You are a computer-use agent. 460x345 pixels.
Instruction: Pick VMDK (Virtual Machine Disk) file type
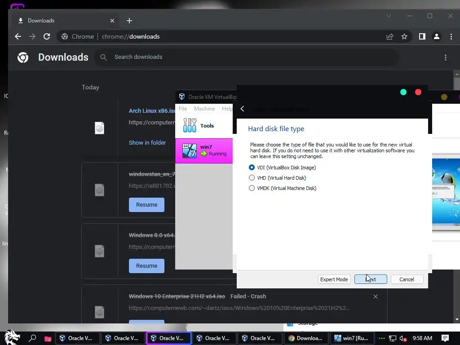tap(252, 188)
